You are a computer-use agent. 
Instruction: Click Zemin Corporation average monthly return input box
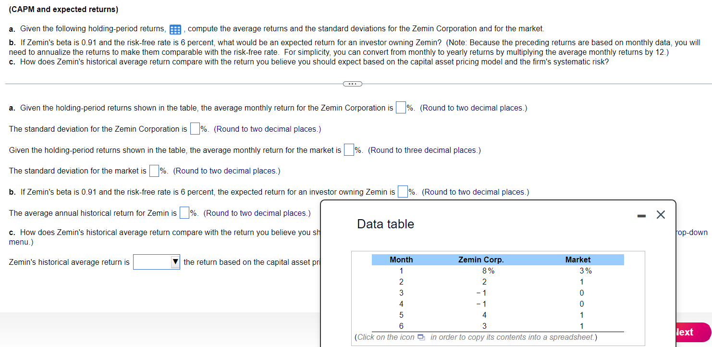coord(401,107)
